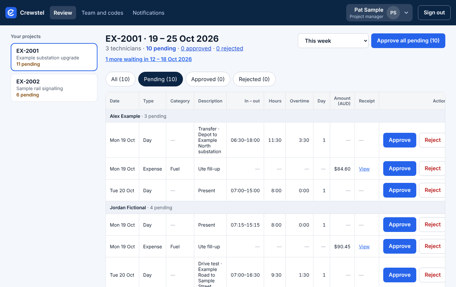The image size is (456, 287).
Task: Click the PS avatar circle
Action: click(393, 13)
